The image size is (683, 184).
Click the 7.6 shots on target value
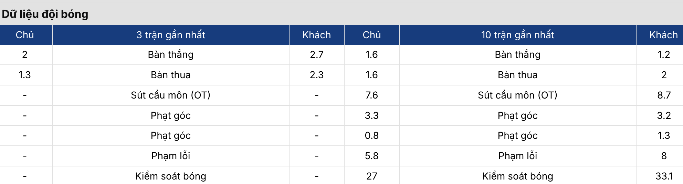tap(372, 95)
